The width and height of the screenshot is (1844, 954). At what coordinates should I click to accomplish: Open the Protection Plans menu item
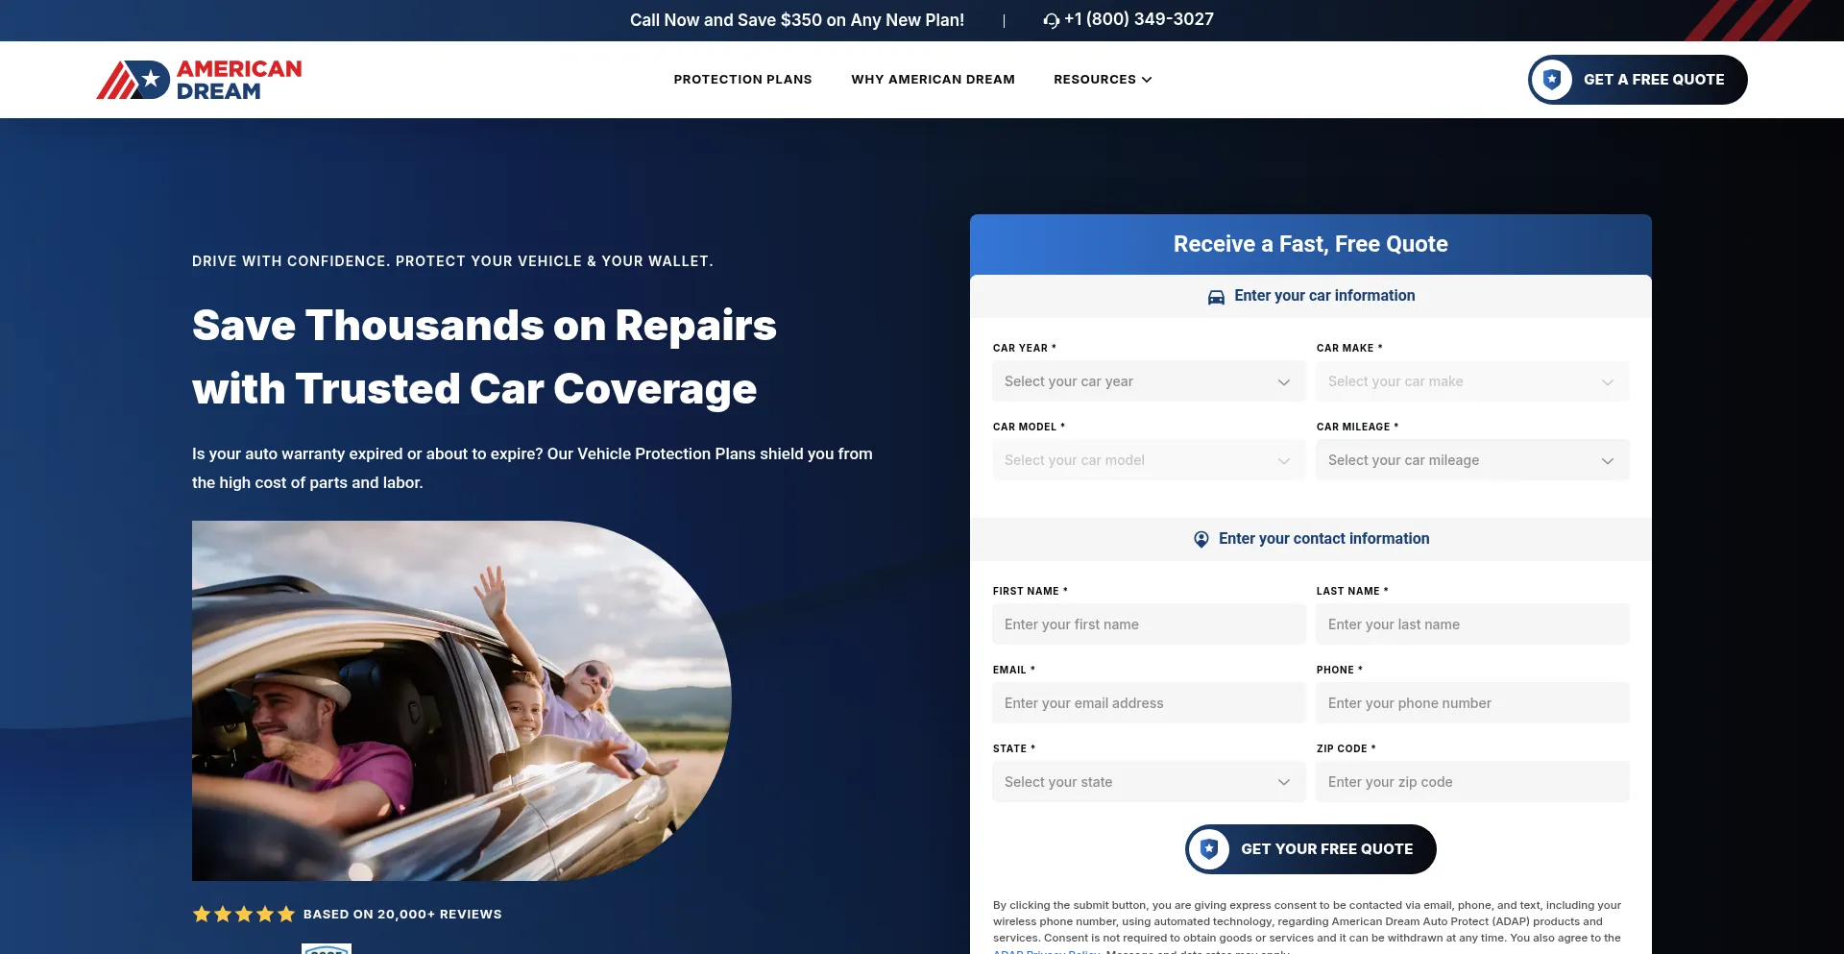click(742, 80)
